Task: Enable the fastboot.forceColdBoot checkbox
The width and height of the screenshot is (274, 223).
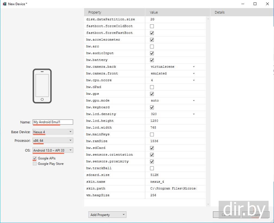Action: click(152, 26)
